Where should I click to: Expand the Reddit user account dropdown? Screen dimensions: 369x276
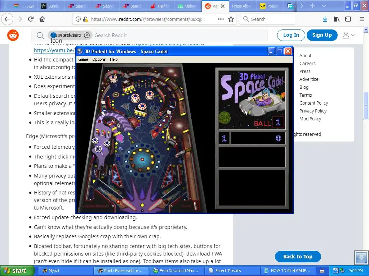348,35
